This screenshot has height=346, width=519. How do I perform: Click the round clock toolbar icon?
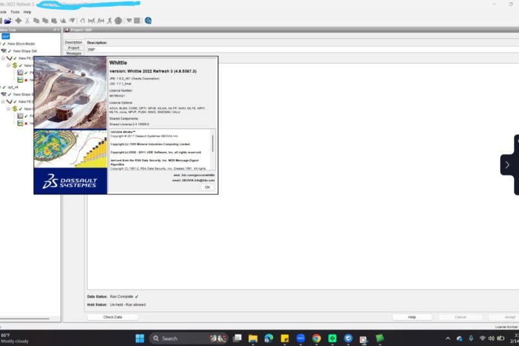point(118,21)
